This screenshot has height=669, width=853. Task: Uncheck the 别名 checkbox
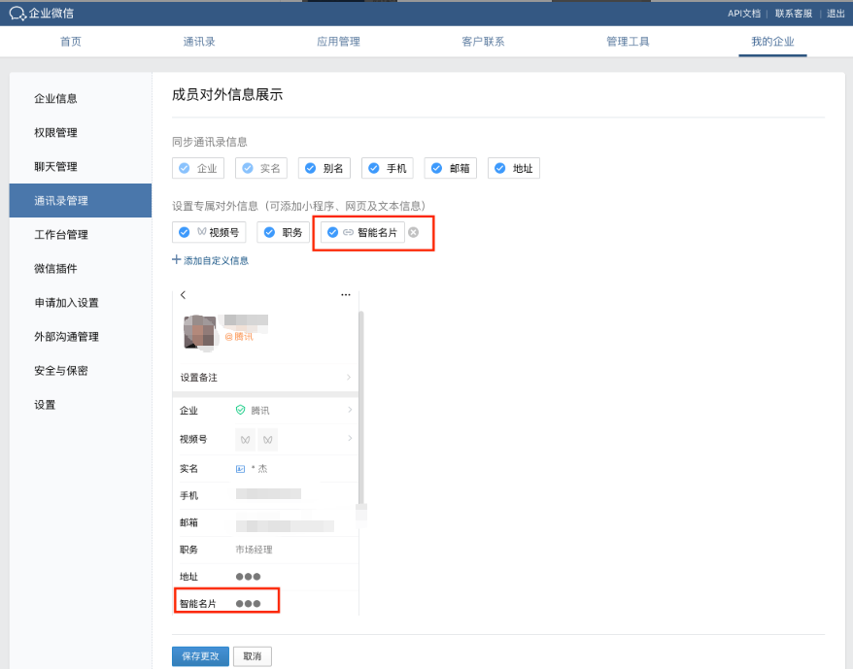coord(311,168)
